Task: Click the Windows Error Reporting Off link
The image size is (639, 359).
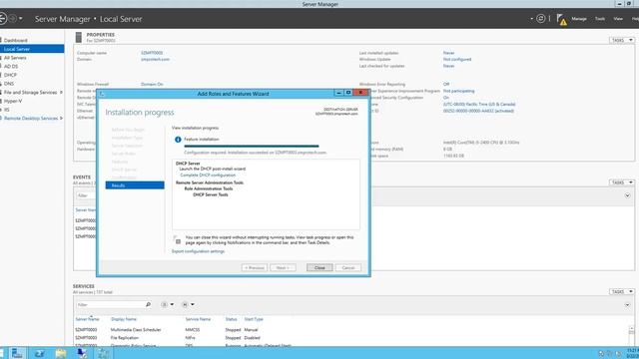Action: click(x=446, y=84)
